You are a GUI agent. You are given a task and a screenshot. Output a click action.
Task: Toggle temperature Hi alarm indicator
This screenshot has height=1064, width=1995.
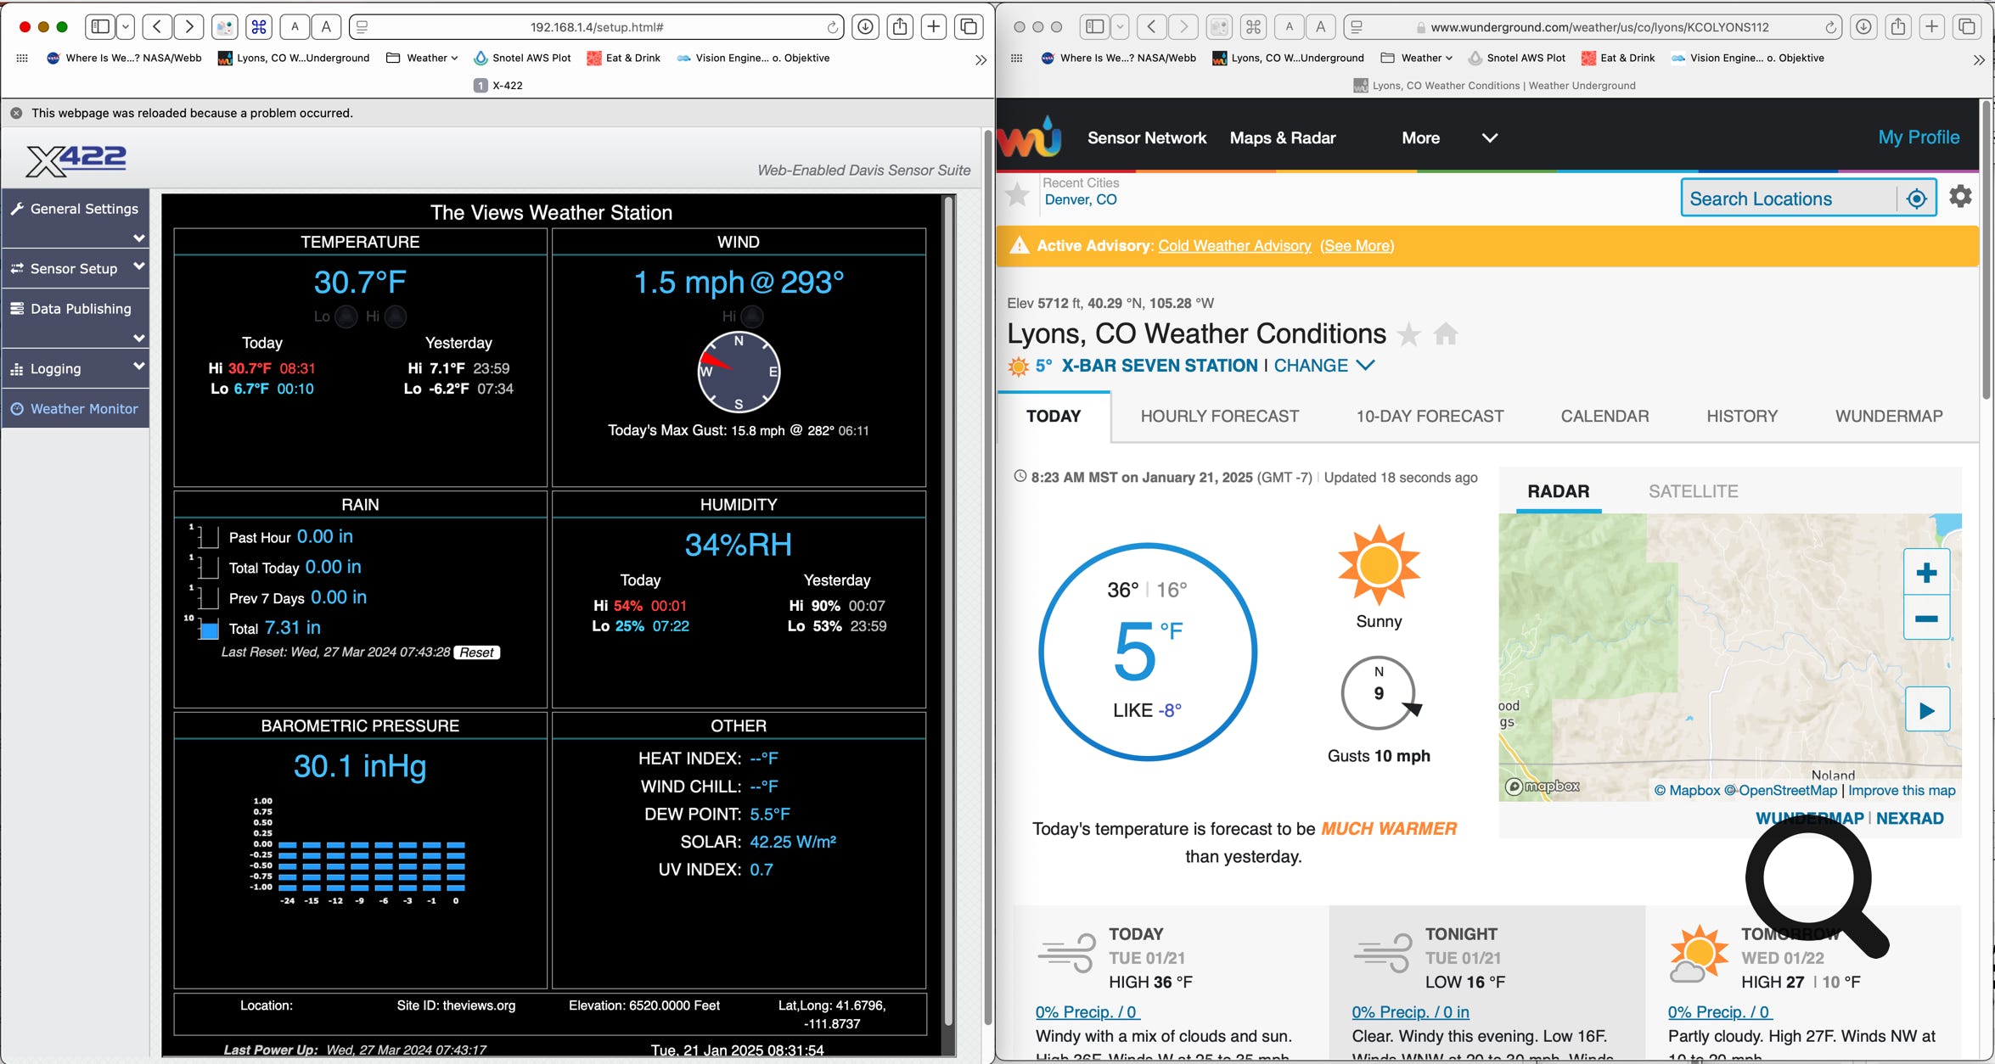tap(396, 316)
